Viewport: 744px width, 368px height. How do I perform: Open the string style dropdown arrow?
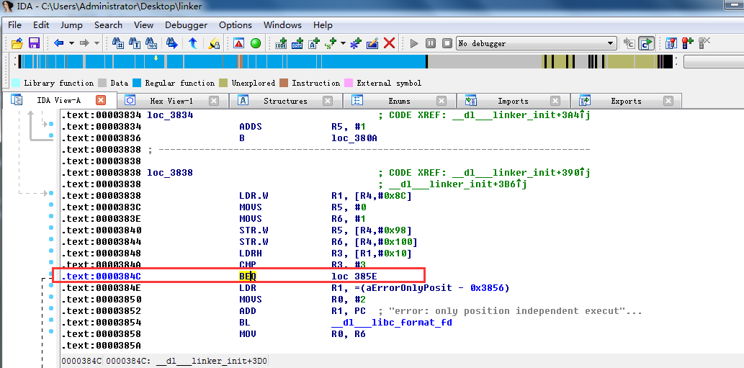point(343,44)
